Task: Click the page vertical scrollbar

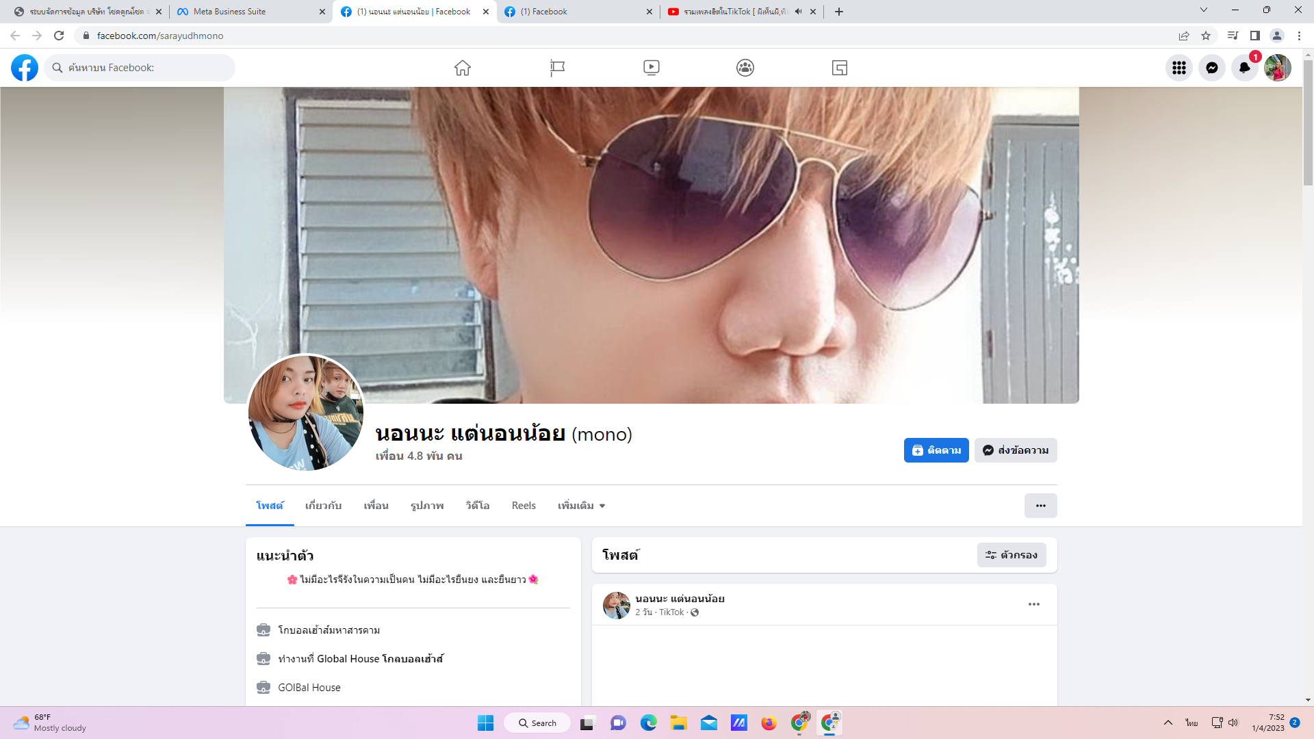Action: click(1308, 123)
